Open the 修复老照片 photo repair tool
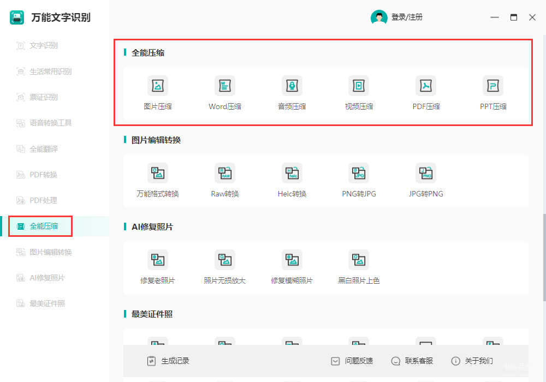The height and width of the screenshot is (382, 546). pyautogui.click(x=158, y=260)
